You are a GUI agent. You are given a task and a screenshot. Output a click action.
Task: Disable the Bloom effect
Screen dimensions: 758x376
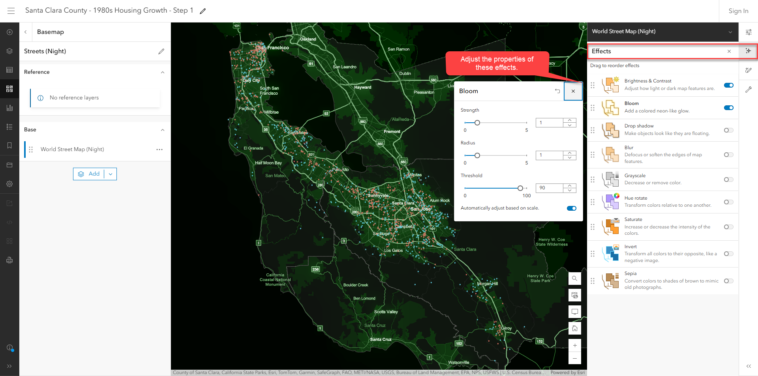click(x=728, y=107)
